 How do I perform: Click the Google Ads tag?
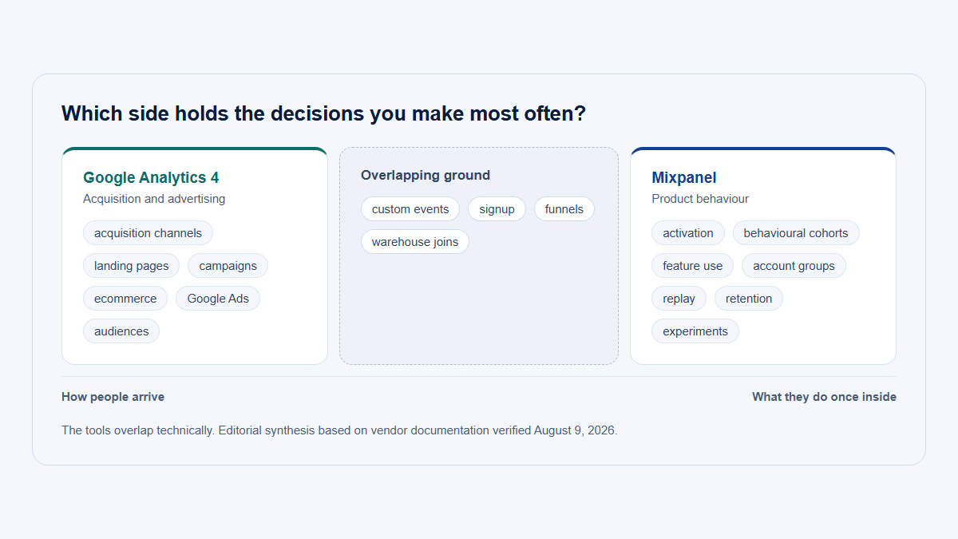point(218,299)
